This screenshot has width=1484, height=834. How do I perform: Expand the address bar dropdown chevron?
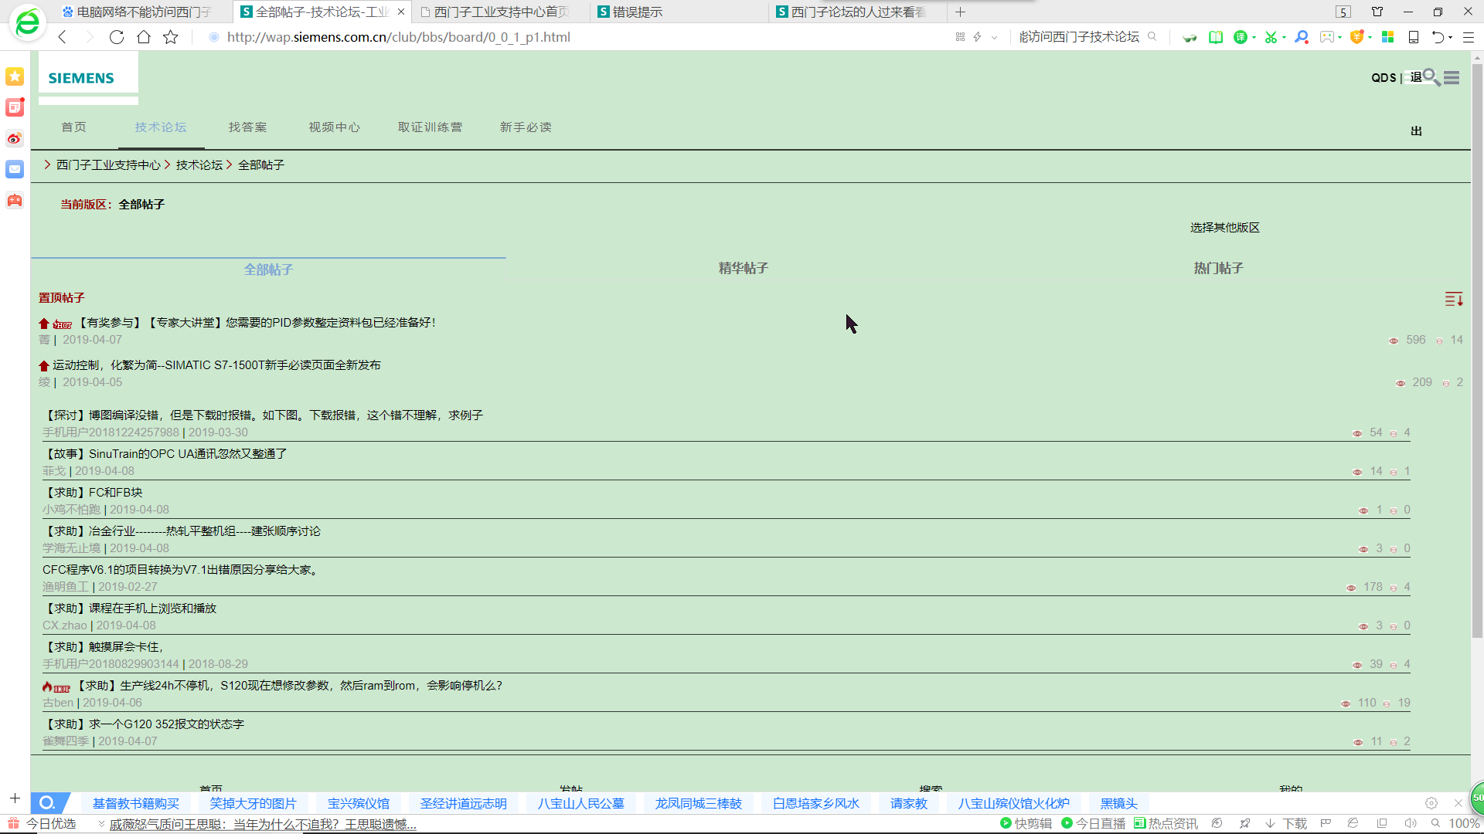[994, 37]
